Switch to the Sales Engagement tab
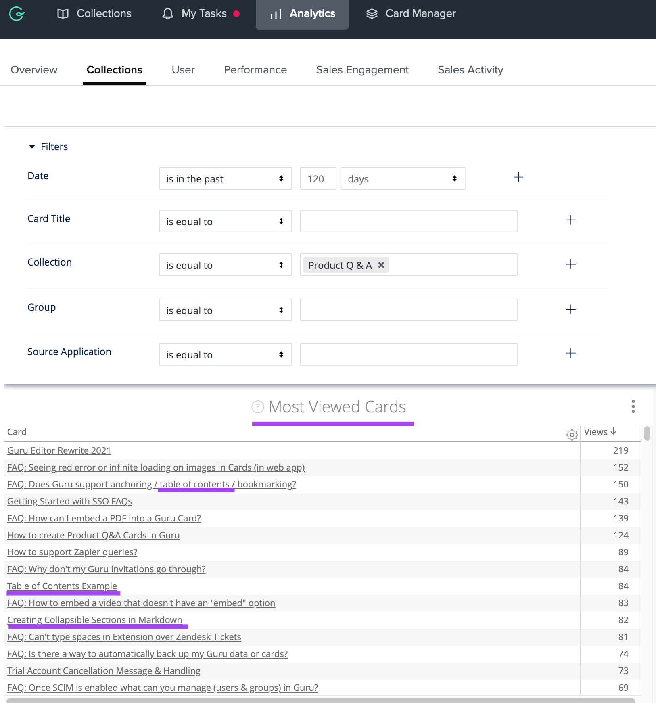Viewport: 656px width, 703px height. pyautogui.click(x=362, y=70)
